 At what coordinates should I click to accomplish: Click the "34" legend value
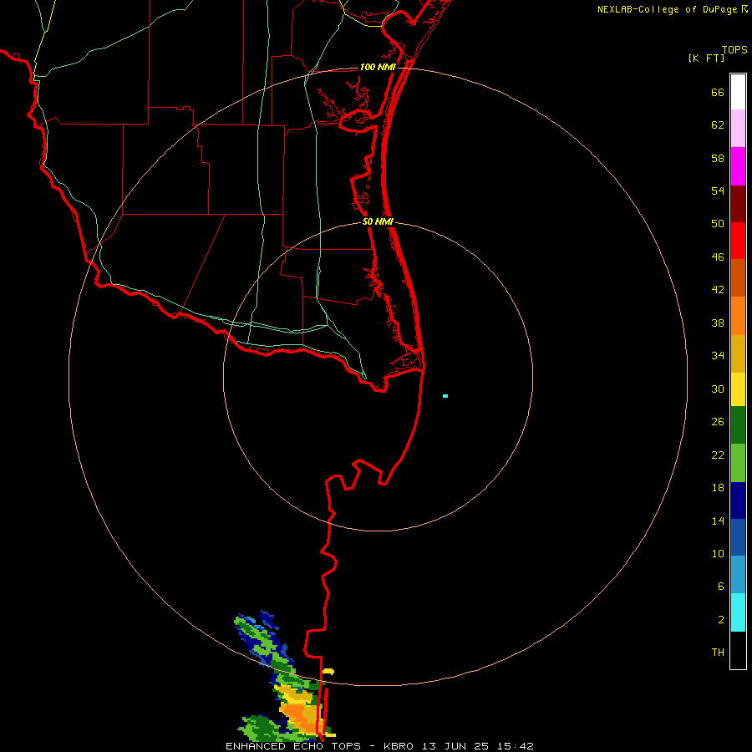point(718,356)
